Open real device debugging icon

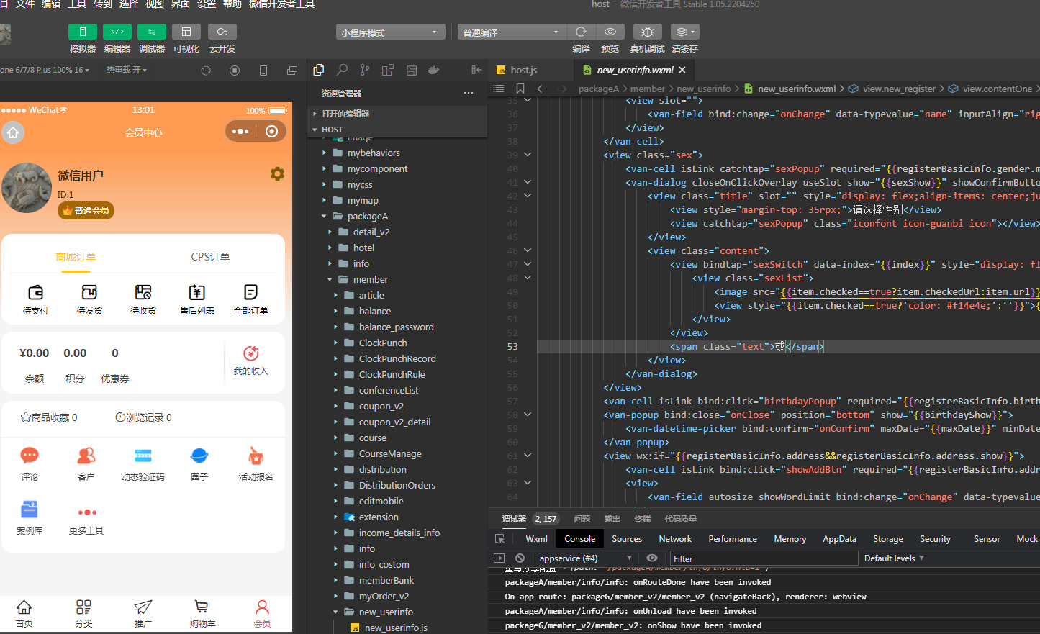click(647, 32)
